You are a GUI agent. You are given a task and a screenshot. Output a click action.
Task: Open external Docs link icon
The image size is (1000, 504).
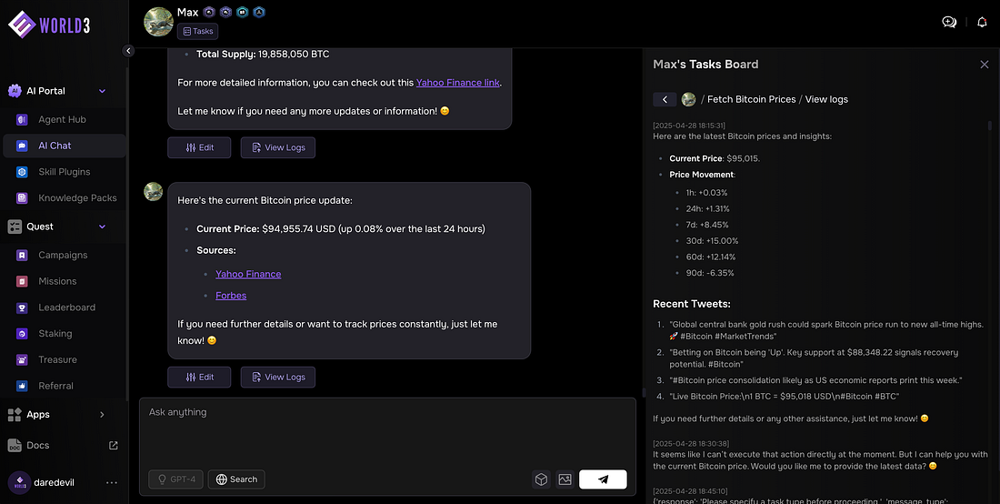pyautogui.click(x=114, y=446)
